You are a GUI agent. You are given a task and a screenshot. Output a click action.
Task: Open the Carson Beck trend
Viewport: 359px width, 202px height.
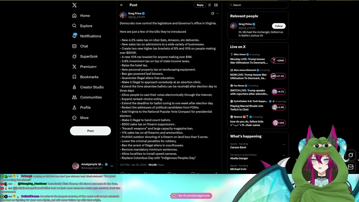pos(238,148)
